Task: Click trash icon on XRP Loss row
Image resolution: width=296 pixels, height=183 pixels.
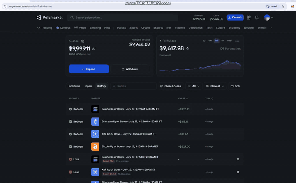Action: (238, 172)
